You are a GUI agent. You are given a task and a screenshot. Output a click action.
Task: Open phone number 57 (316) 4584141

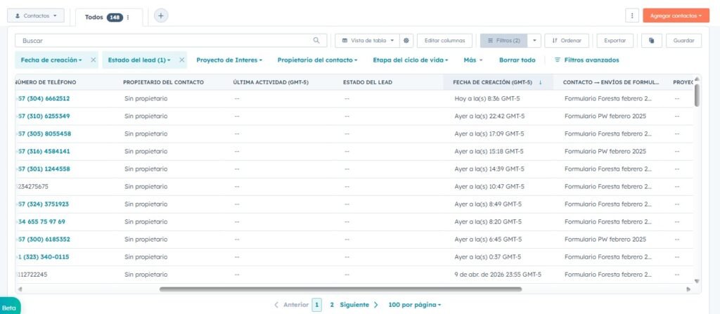(44, 151)
